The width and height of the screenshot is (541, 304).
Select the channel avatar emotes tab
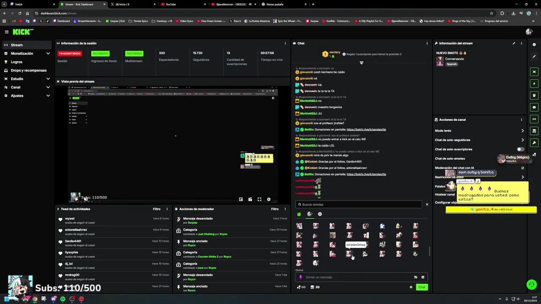tap(309, 214)
